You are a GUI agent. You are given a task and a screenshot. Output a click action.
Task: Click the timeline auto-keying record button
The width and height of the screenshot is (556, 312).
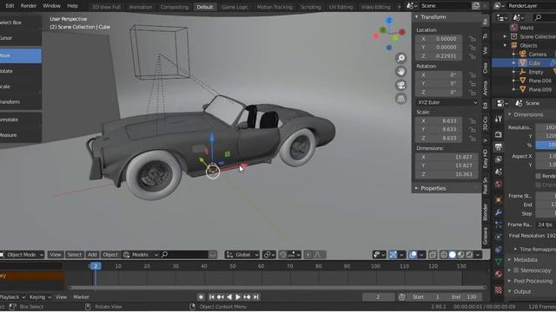click(x=201, y=297)
